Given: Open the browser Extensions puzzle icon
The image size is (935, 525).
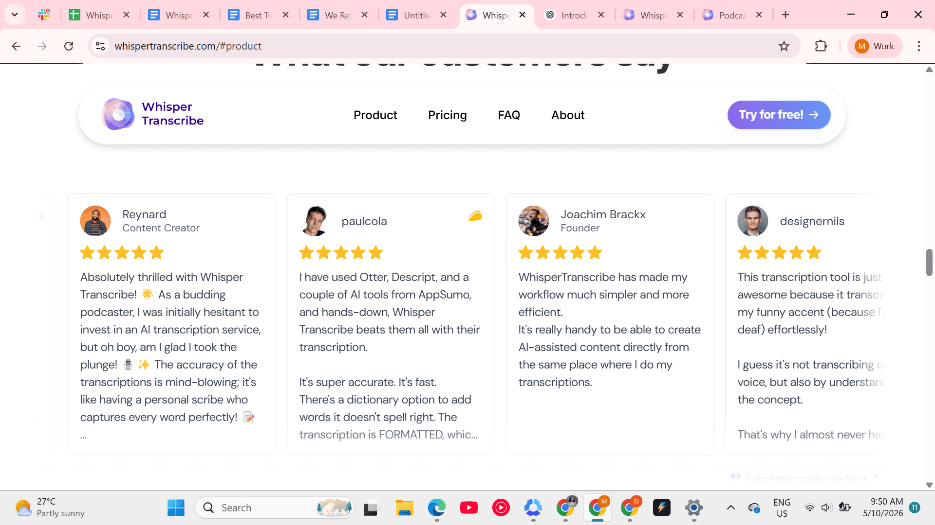Looking at the screenshot, I should tap(821, 46).
